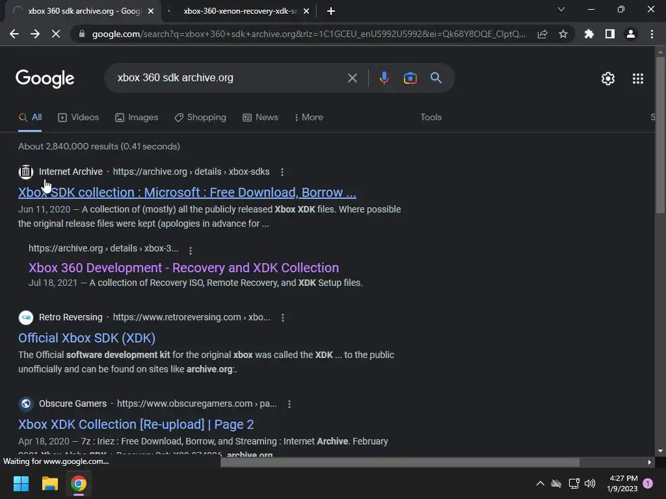This screenshot has width=666, height=499.
Task: Open Chrome profile avatar menu
Action: coord(631,34)
